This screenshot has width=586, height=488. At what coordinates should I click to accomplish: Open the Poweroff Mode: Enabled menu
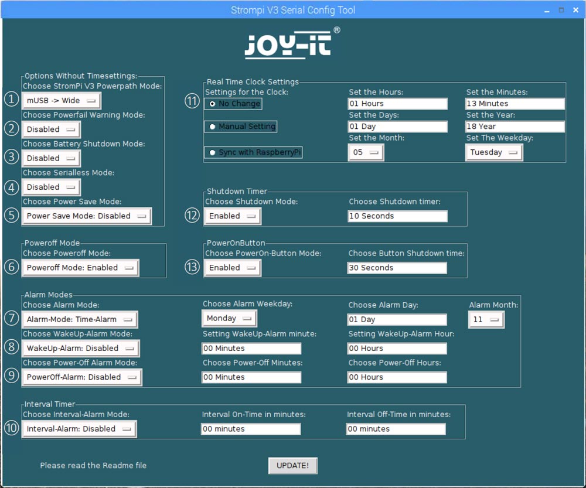(x=80, y=268)
